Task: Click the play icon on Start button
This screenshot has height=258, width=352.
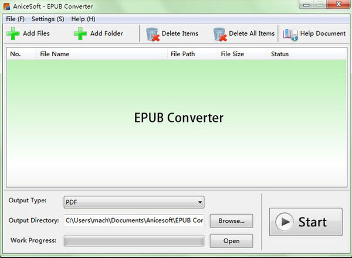Action: (x=285, y=222)
